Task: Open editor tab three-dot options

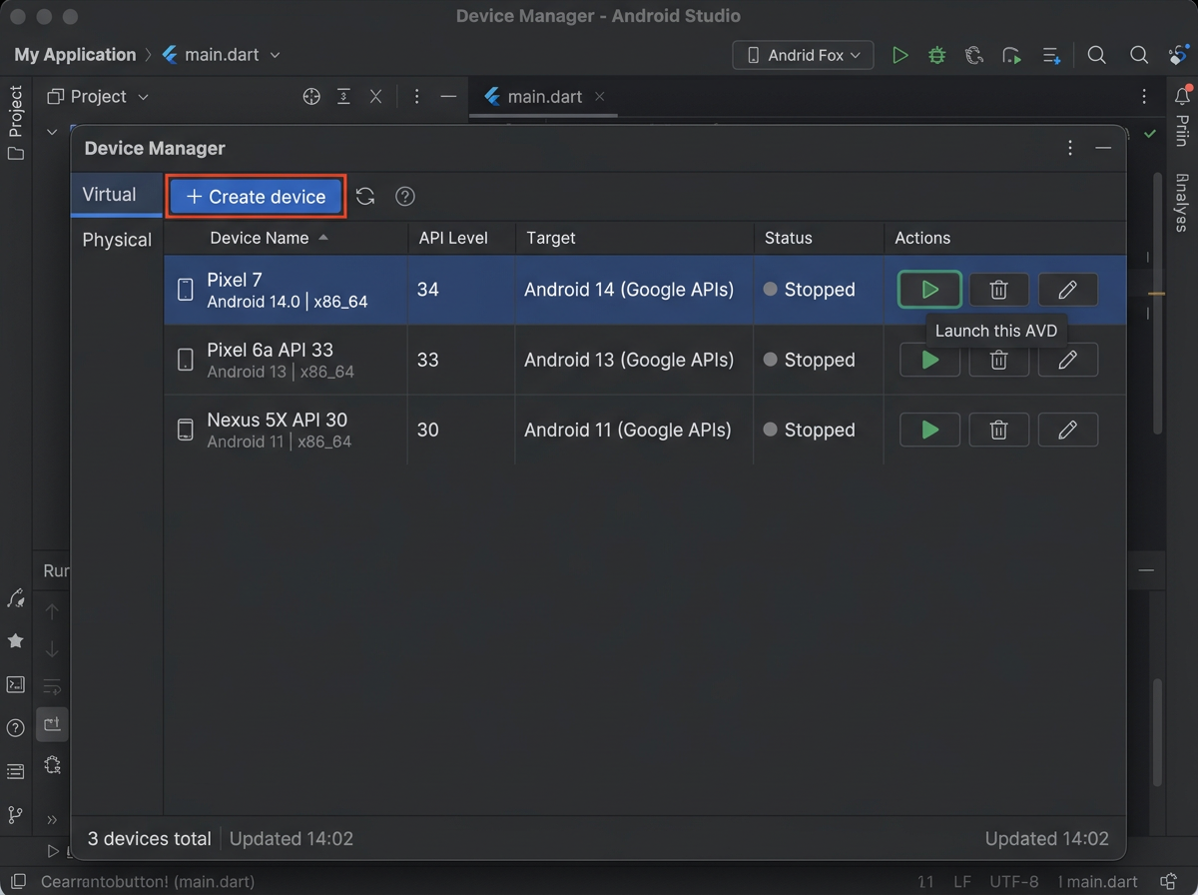Action: 1144,97
